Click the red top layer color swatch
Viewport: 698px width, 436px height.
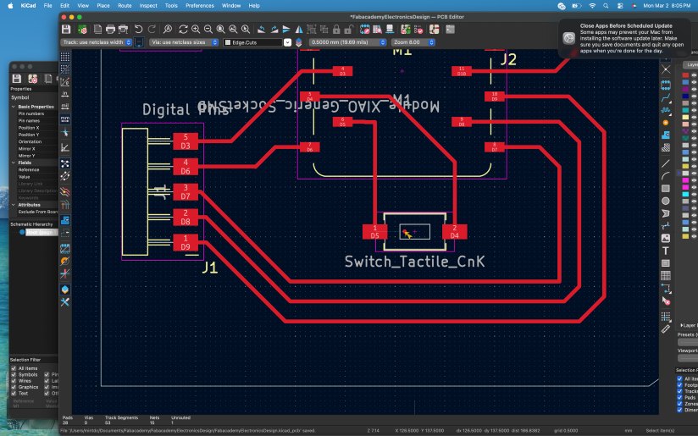684,75
